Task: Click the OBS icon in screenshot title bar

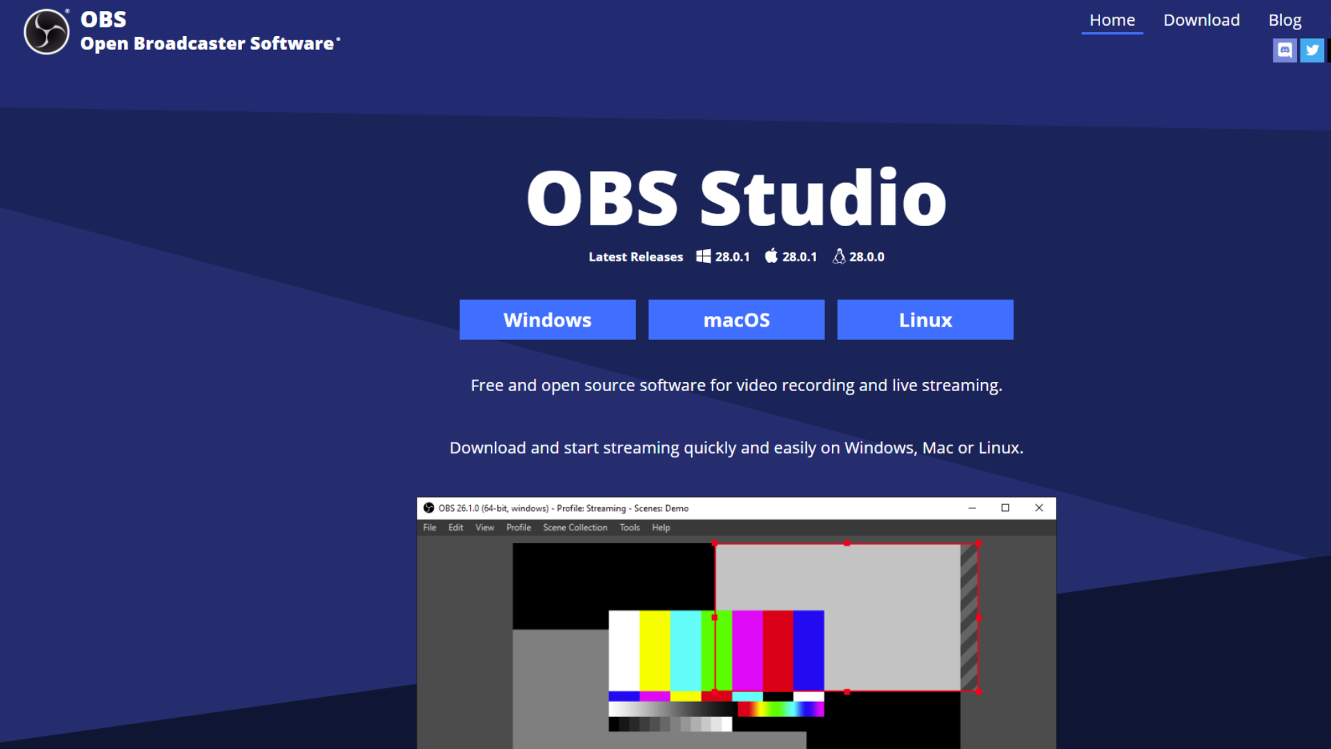Action: pos(428,508)
